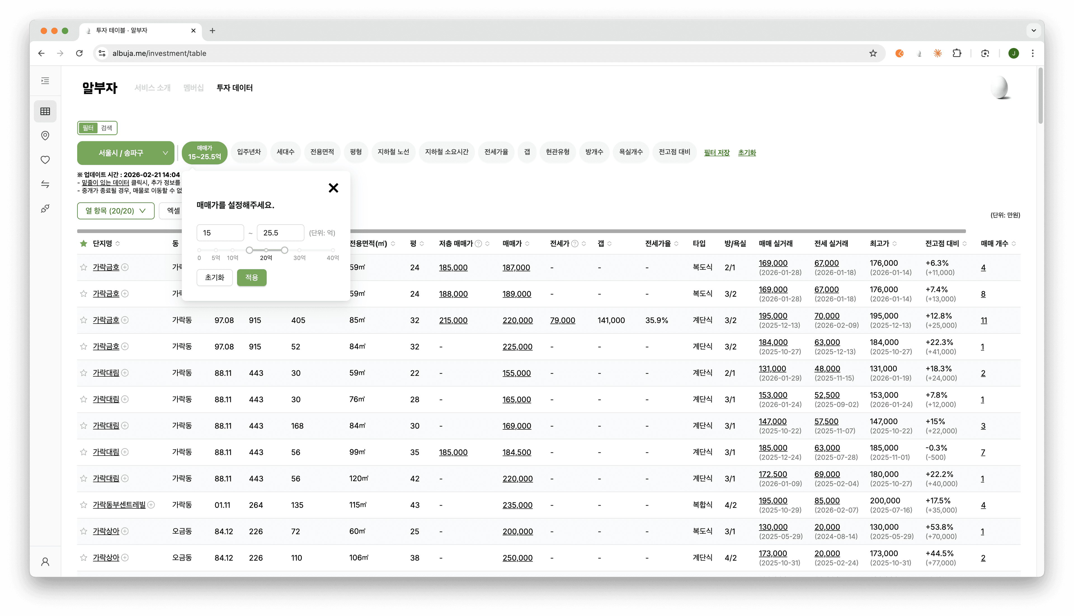1074x616 pixels.
Task: Open the user profile sidebar icon
Action: (45, 562)
